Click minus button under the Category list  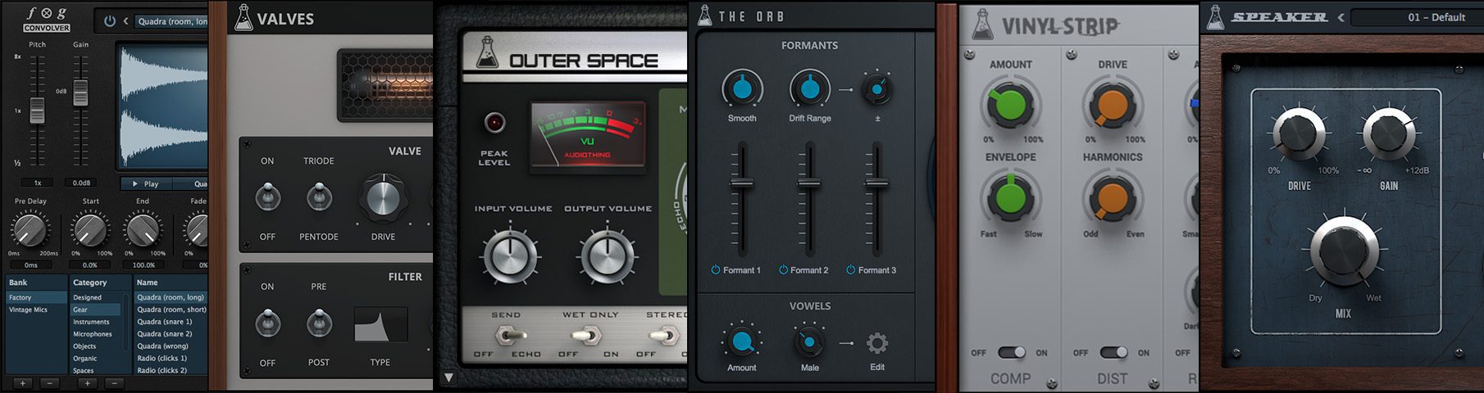tap(114, 383)
